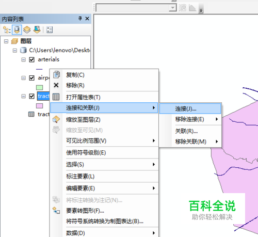Pin the 内容列表 panel
The height and width of the screenshot is (237, 258).
pos(80,19)
